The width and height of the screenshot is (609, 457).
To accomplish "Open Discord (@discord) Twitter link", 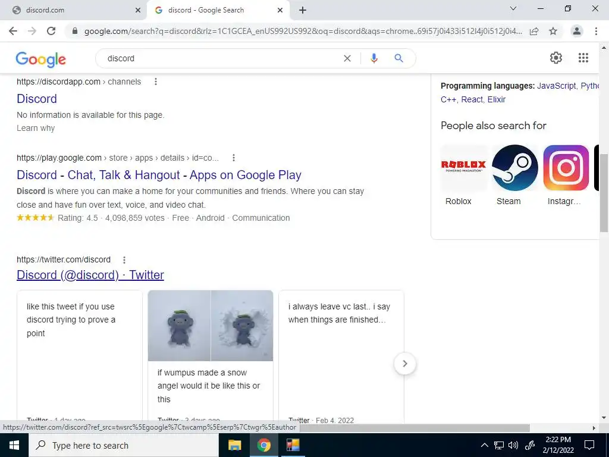I will 90,275.
